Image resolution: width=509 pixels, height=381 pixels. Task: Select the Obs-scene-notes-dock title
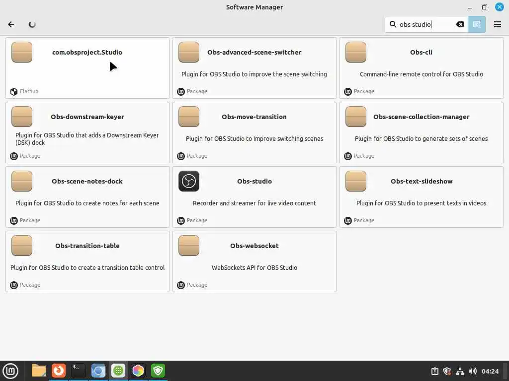(87, 181)
